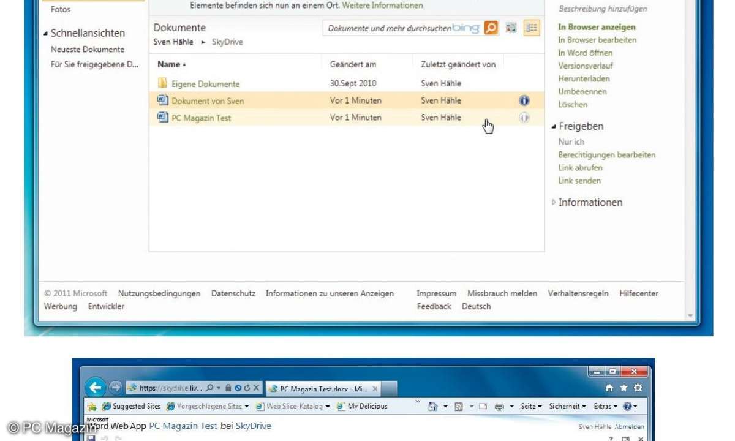Click the Word icon beside Dokument von Sven
735x441 pixels.
[x=162, y=100]
